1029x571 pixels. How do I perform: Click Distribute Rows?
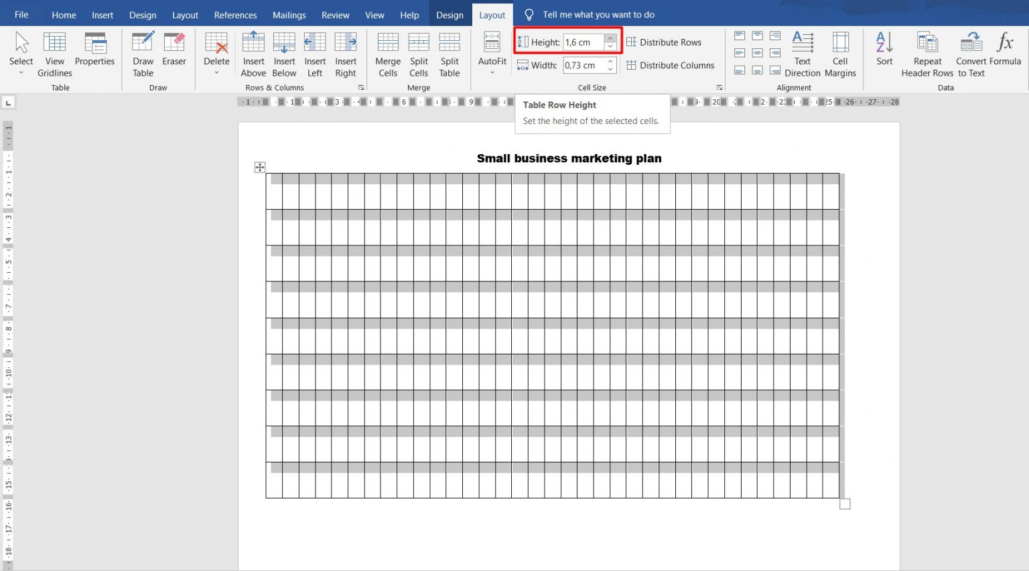click(664, 42)
